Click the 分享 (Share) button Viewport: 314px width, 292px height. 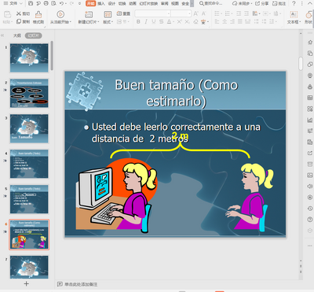point(262,4)
